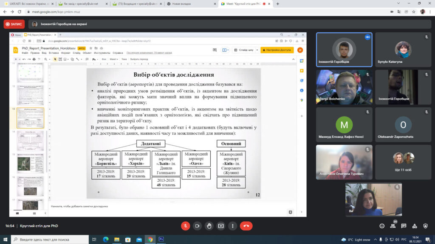Open more options three-dot menu
Viewport: 435px width, 244px height.
tap(232, 226)
